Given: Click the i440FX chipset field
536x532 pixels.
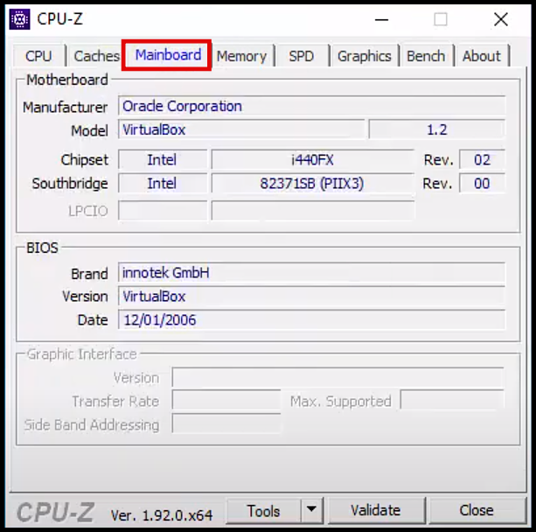Looking at the screenshot, I should [x=312, y=160].
